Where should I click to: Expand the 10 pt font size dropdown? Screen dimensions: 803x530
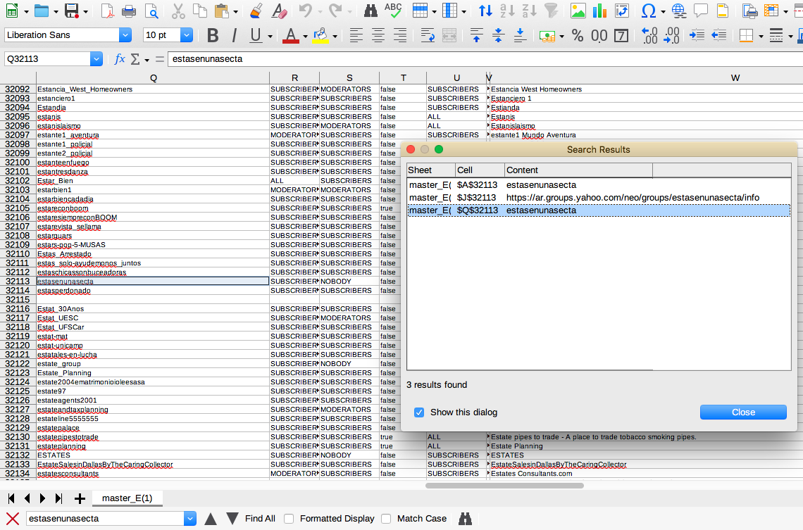point(187,35)
